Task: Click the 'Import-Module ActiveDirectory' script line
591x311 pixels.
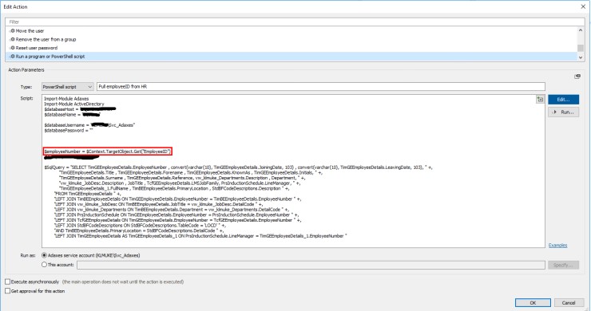Action: point(73,104)
